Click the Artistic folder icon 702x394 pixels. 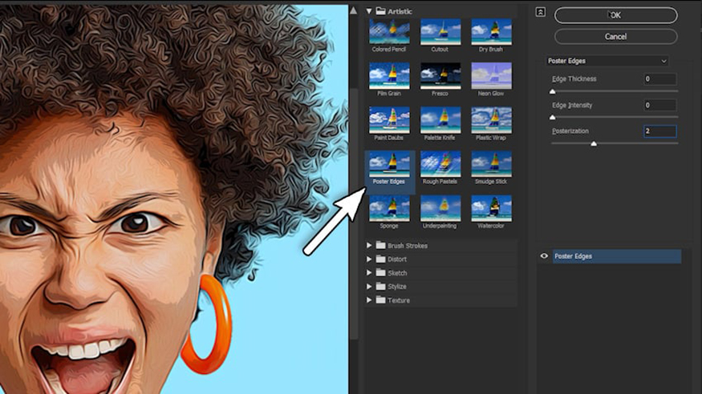pos(380,11)
